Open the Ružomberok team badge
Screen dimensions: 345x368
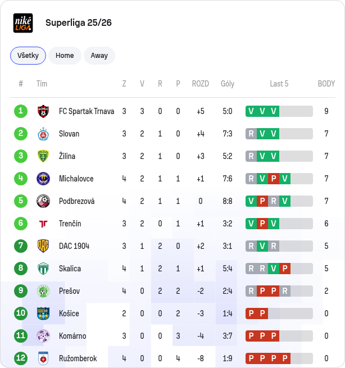coord(43,358)
